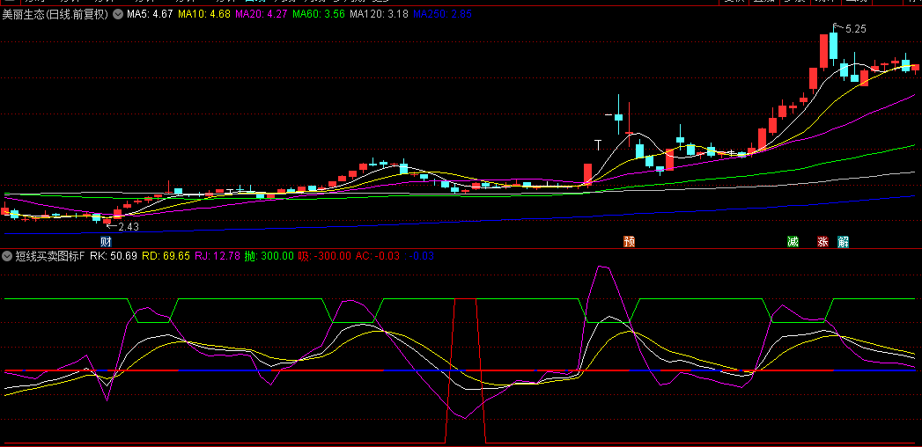Click the 美丽生态(日线.前复权) chart title

click(x=56, y=15)
